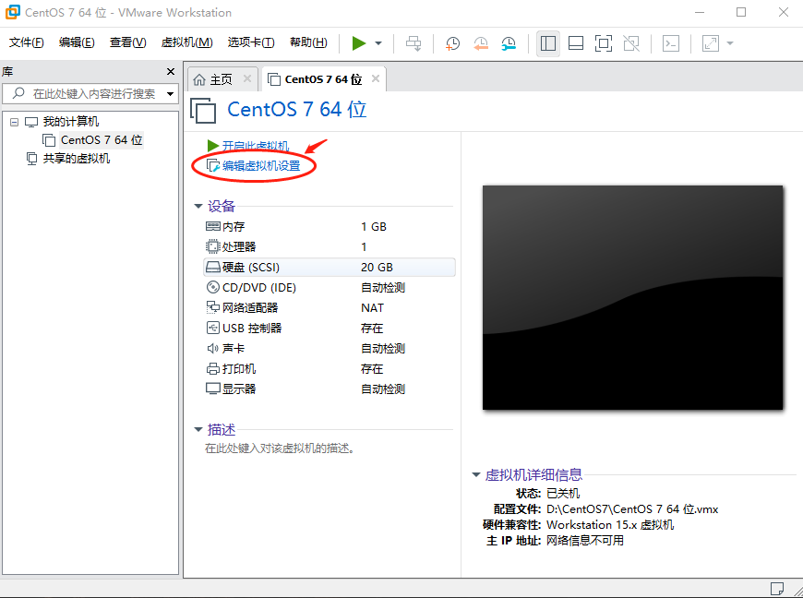Click the Workstation 15.x 虚拟机 compatibility value
803x598 pixels.
tap(610, 525)
